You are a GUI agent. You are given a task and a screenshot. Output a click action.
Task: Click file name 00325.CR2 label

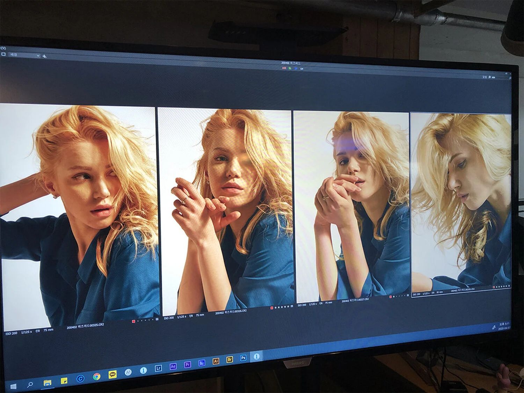(x=85, y=326)
